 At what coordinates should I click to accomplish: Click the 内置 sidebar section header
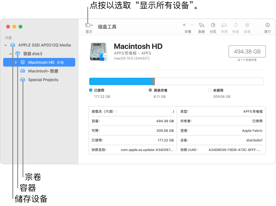point(8,38)
